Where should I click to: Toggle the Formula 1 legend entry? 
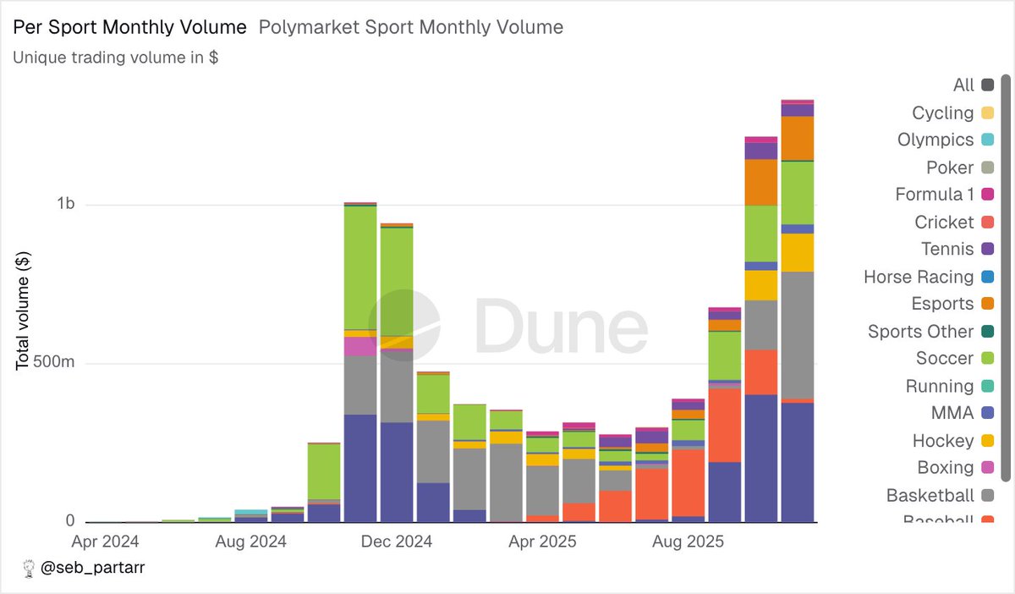pos(945,195)
